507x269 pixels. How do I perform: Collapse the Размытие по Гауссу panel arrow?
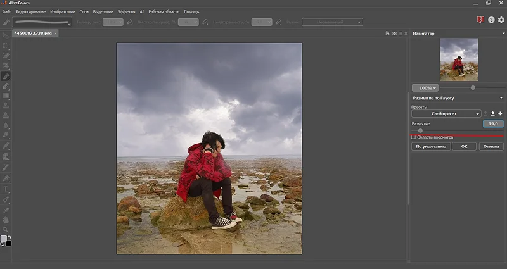tap(501, 98)
